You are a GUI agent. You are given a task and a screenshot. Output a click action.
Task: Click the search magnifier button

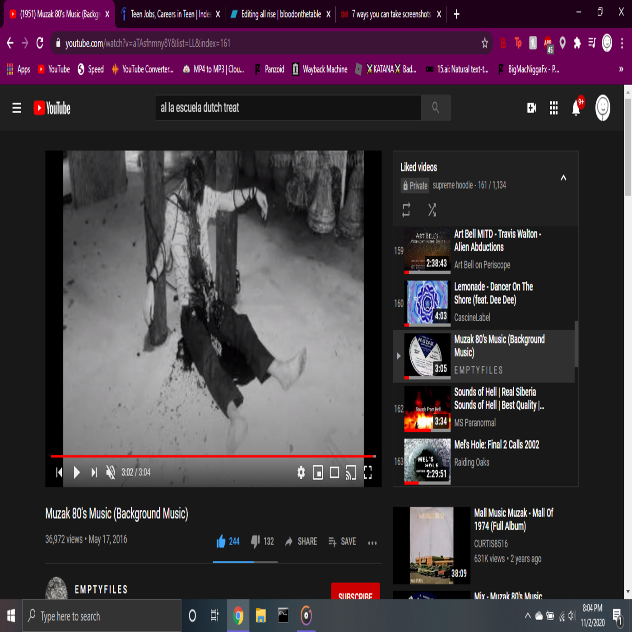coord(436,108)
